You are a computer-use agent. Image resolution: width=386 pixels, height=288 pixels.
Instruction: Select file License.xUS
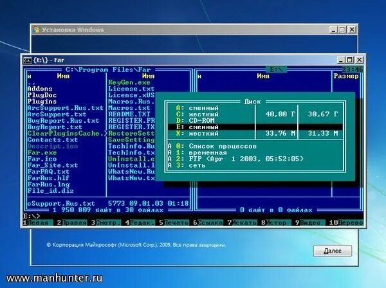click(x=131, y=95)
